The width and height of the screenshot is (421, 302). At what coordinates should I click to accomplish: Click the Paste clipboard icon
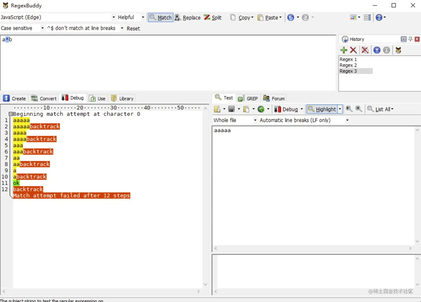coord(260,18)
